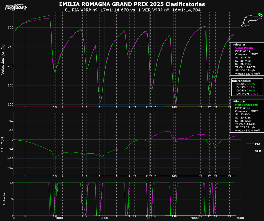Click corner 16 marker under the speed chart
Image resolution: width=264 pixels, height=221 pixels.
click(x=201, y=107)
